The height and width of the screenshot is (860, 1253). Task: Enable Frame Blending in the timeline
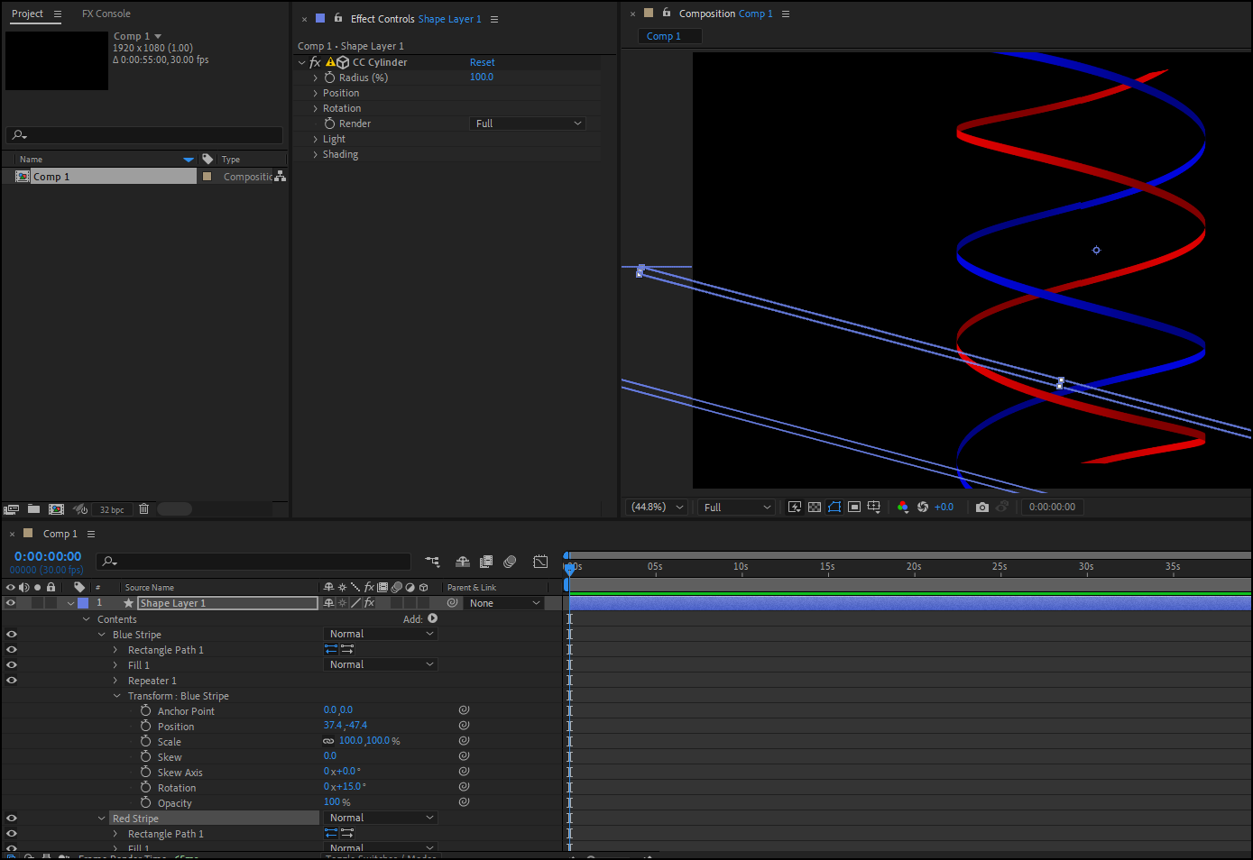pos(486,561)
